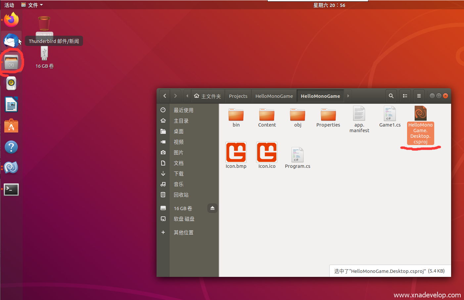Click 活动 overview in top bar
The width and height of the screenshot is (464, 300).
[x=9, y=5]
